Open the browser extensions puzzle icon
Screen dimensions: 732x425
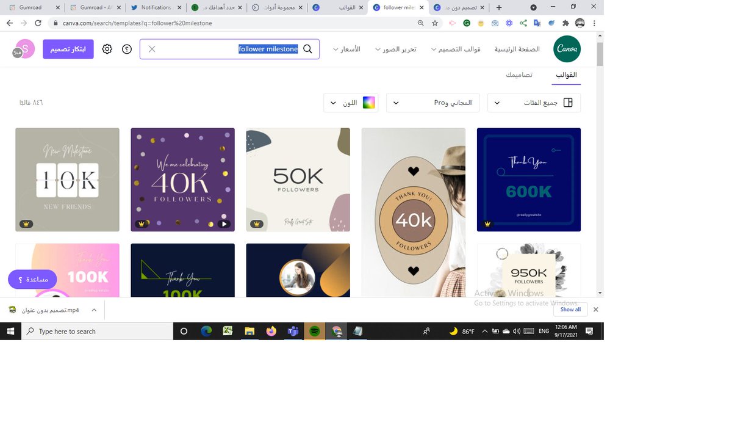(x=565, y=23)
